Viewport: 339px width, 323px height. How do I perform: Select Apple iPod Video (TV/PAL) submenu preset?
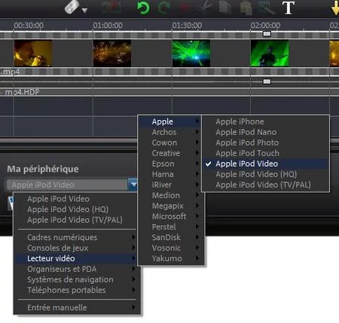point(265,185)
